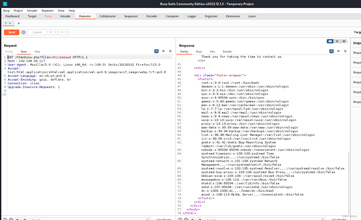Switch to the Extensions tab
Viewport: 361px width, 220px height.
coord(233,16)
